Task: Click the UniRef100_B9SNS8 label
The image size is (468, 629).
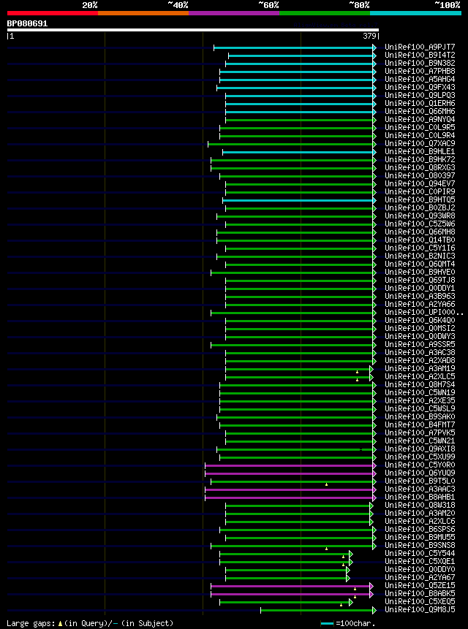Action: coord(420,545)
